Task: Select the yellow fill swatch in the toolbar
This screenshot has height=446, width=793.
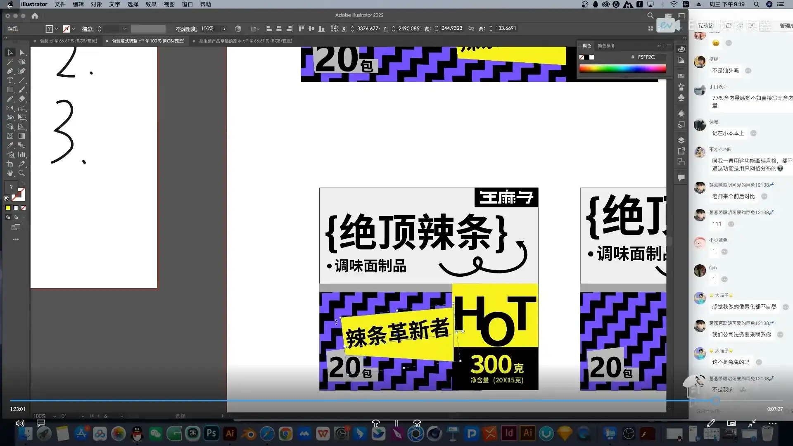Action: (7, 208)
